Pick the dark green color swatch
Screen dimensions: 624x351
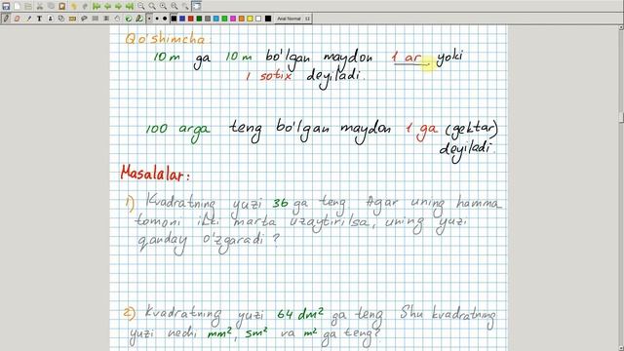(199, 19)
